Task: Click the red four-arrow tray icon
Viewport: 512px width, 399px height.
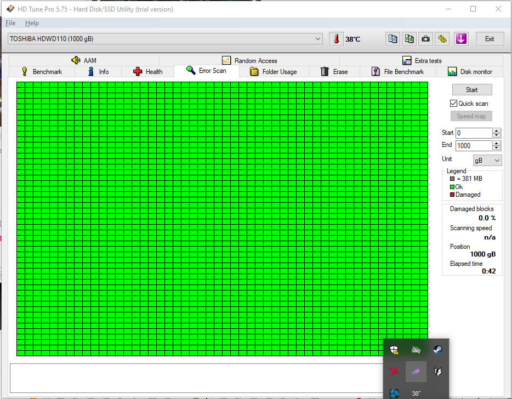Action: tap(394, 372)
